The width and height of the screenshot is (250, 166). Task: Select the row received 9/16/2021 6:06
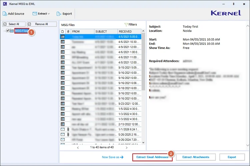point(101,83)
